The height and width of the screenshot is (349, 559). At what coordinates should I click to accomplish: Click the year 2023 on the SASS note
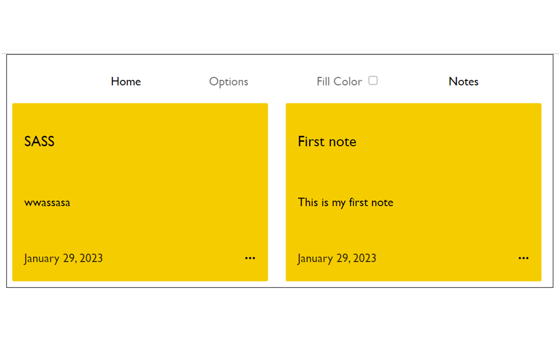(x=91, y=258)
